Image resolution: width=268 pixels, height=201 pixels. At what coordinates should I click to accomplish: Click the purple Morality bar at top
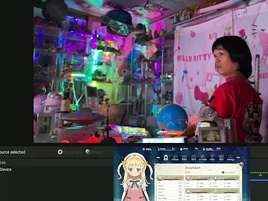tap(212, 149)
